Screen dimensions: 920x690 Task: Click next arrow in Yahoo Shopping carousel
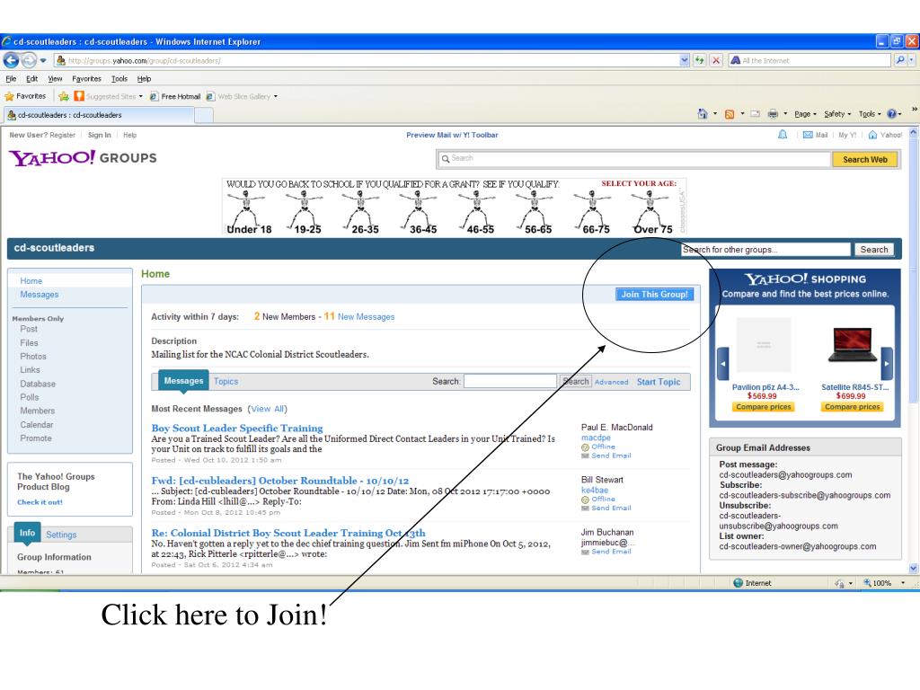tap(887, 364)
